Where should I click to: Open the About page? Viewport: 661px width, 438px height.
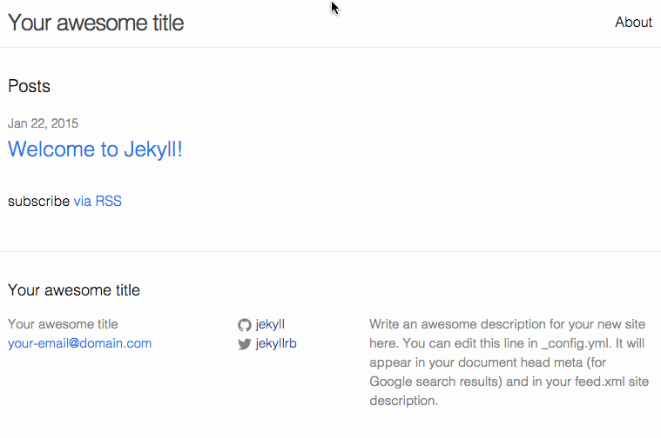(x=633, y=23)
